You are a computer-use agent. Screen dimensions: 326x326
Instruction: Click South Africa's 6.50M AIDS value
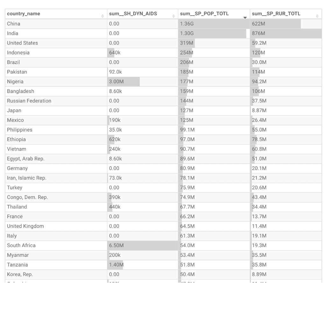(x=117, y=245)
